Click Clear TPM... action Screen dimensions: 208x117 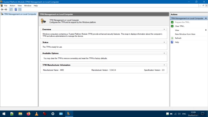click(x=180, y=26)
